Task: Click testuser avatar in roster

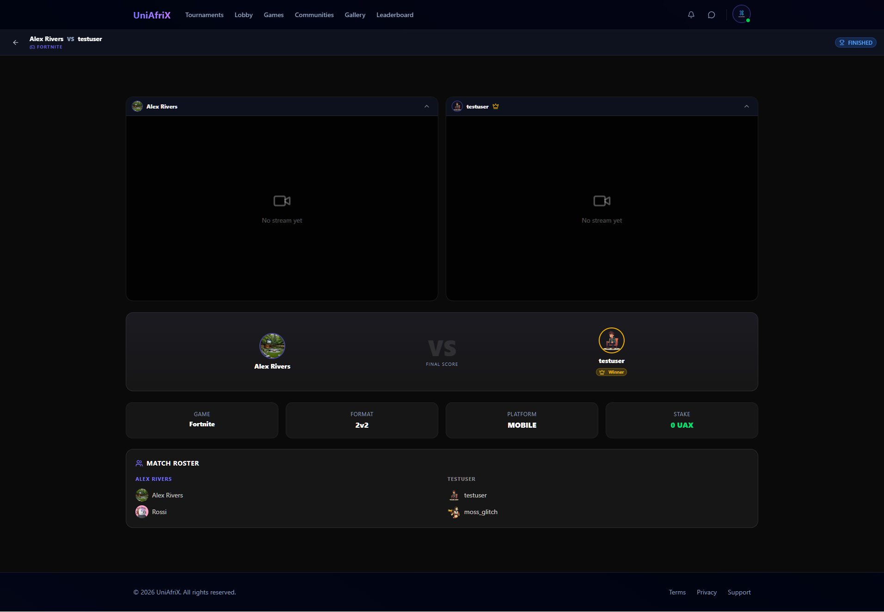Action: pos(454,495)
